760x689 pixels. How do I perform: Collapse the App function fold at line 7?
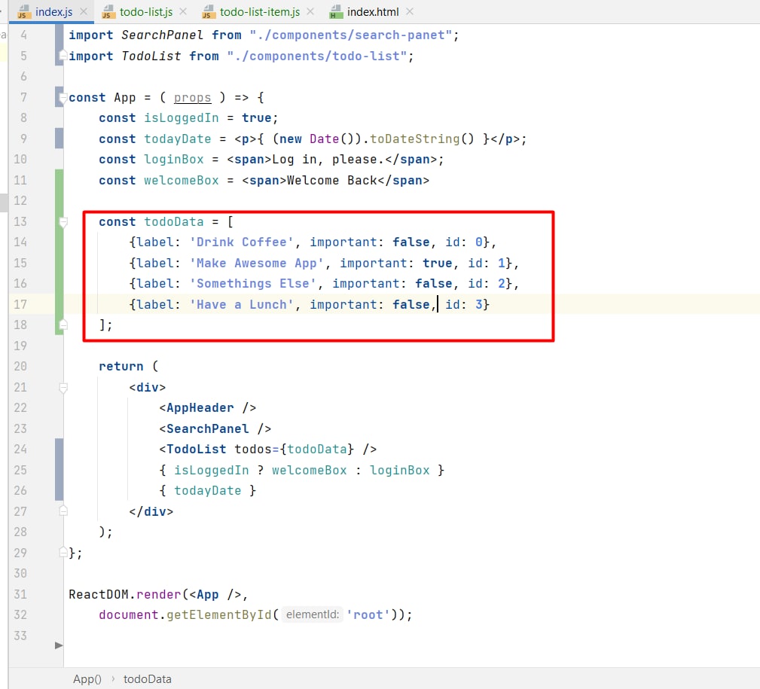(63, 98)
